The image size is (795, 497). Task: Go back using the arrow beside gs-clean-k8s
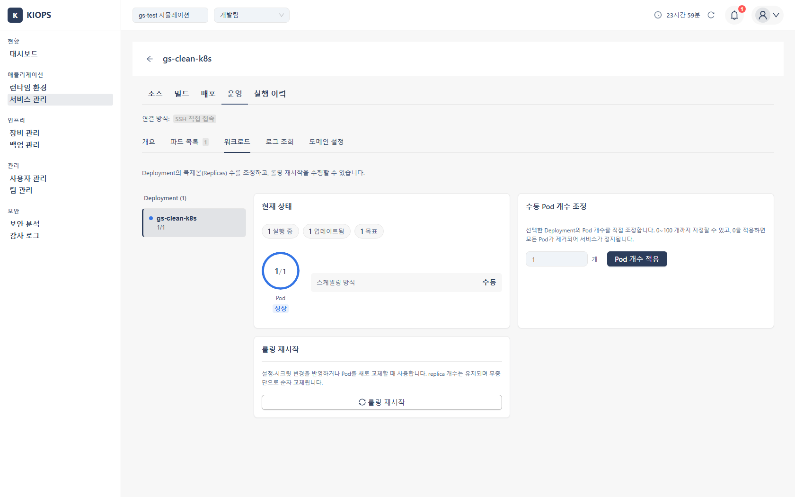point(150,59)
